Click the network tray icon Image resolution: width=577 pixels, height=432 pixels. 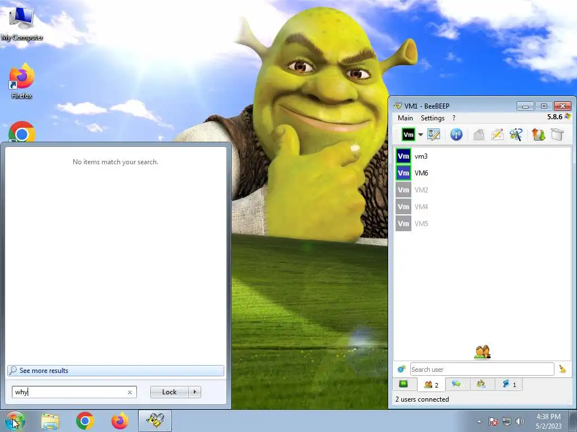pyautogui.click(x=507, y=421)
